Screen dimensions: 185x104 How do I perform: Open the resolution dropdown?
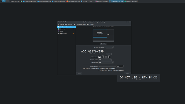[x=109, y=54]
